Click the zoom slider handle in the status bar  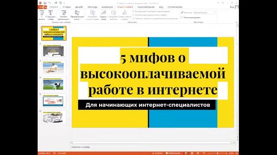point(217,153)
